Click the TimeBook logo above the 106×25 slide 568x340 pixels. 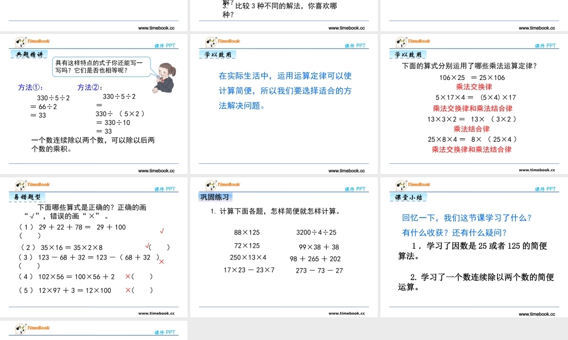[x=412, y=42]
